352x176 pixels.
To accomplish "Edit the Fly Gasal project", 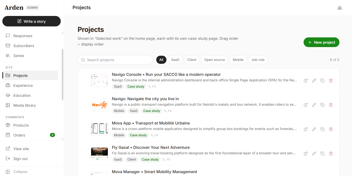I will pos(314,154).
